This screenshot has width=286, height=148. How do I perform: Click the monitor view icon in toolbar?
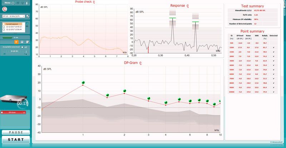pos(22,42)
